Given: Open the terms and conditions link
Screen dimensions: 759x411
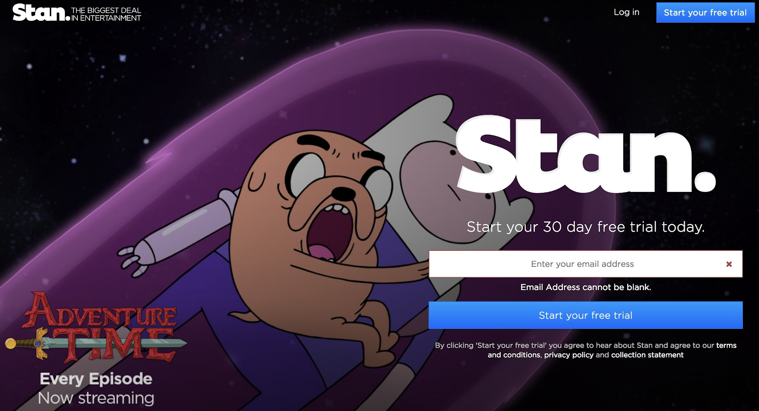Looking at the screenshot, I should (x=612, y=350).
